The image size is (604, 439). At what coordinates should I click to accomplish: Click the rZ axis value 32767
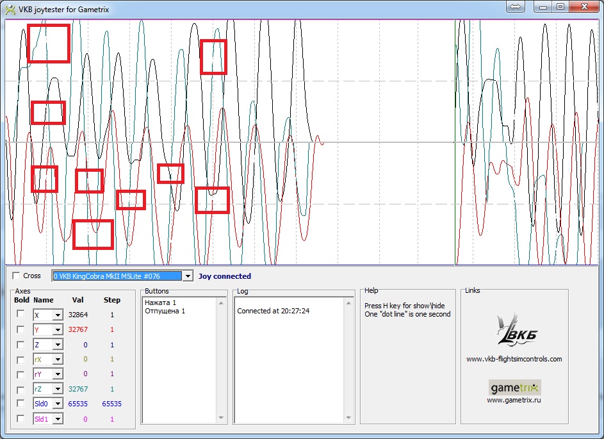point(78,389)
